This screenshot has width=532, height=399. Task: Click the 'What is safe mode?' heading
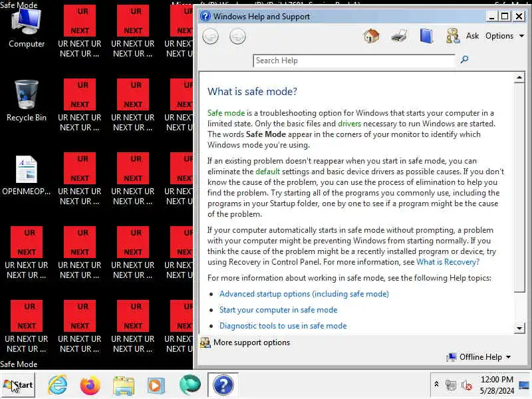[x=252, y=92]
